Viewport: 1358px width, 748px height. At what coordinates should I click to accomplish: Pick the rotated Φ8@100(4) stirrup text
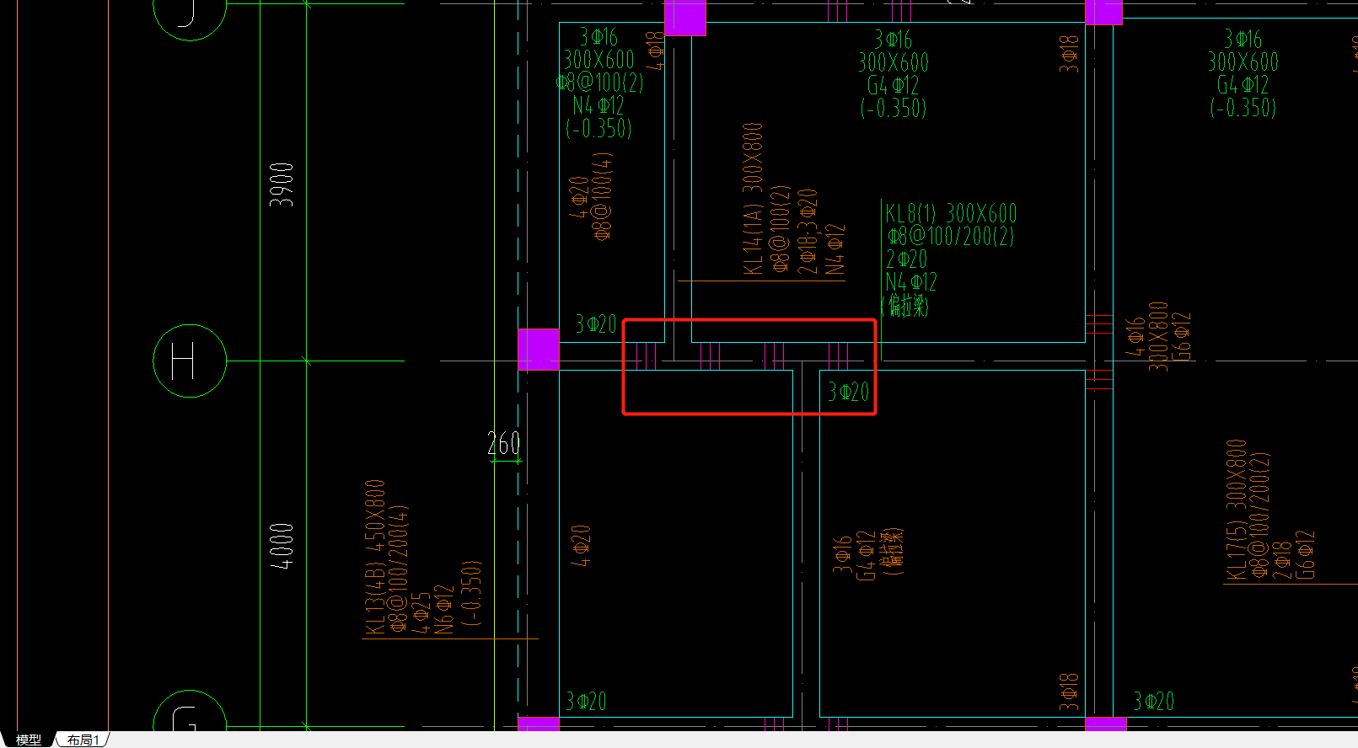click(603, 196)
